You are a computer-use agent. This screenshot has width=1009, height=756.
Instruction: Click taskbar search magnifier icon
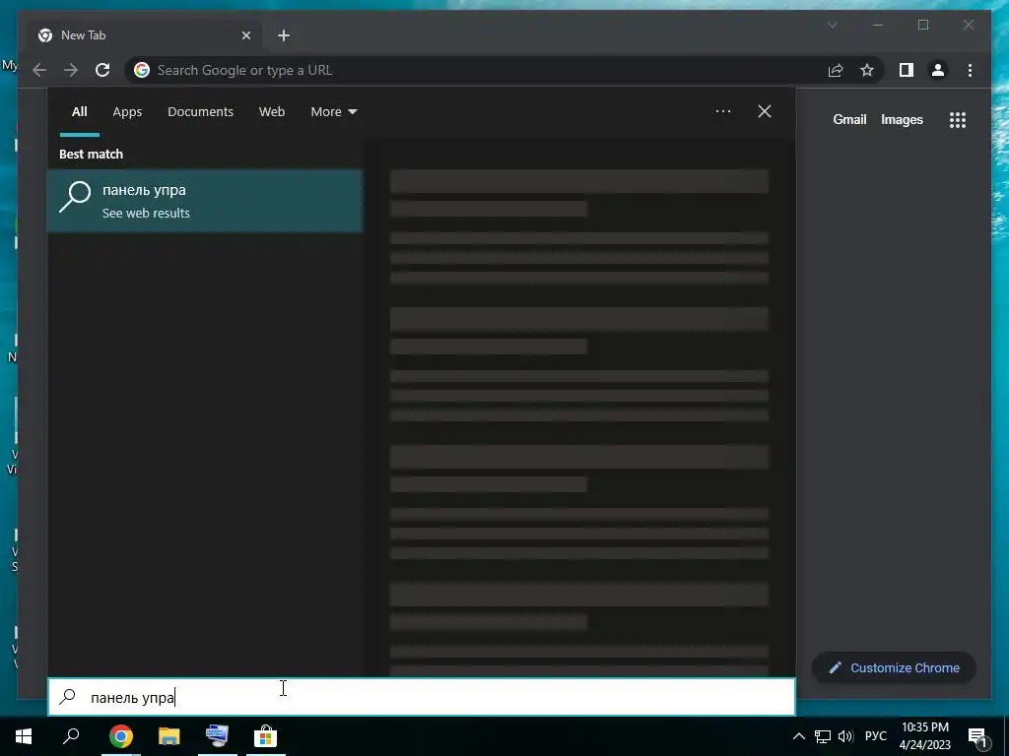pos(71,736)
